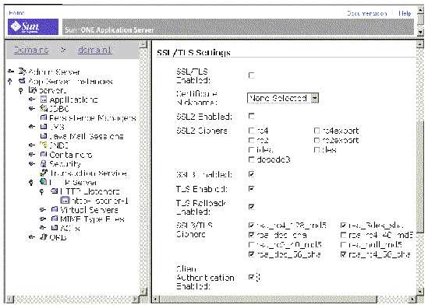This screenshot has height=308, width=428.
Task: Click the Virtual Servers icon
Action: (x=55, y=209)
